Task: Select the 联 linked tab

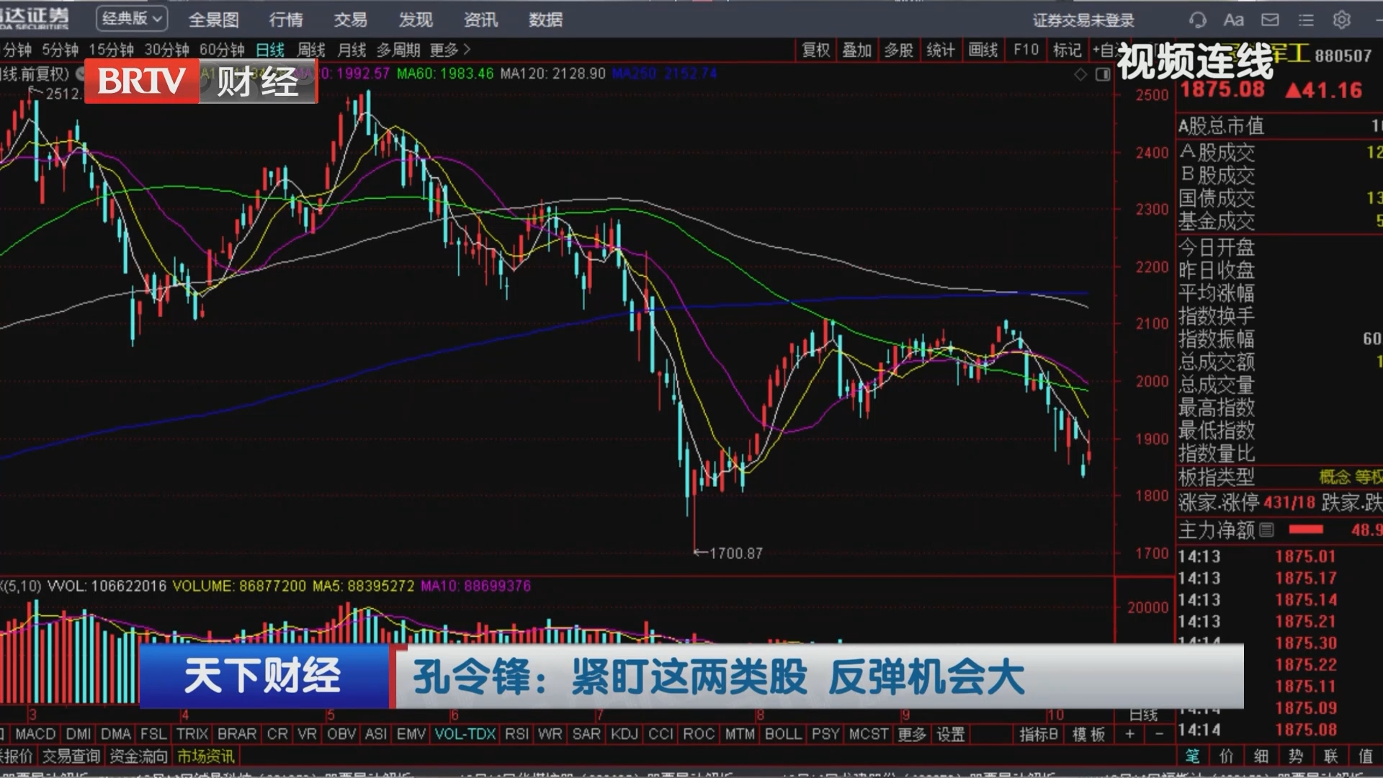Action: click(1330, 756)
